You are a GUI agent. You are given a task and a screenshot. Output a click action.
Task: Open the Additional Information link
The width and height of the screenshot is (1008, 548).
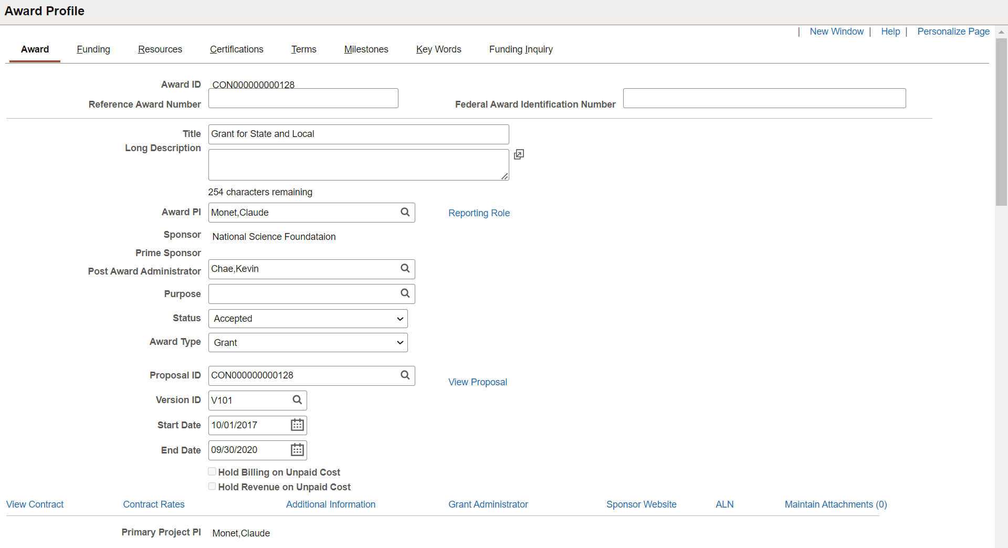tap(331, 504)
